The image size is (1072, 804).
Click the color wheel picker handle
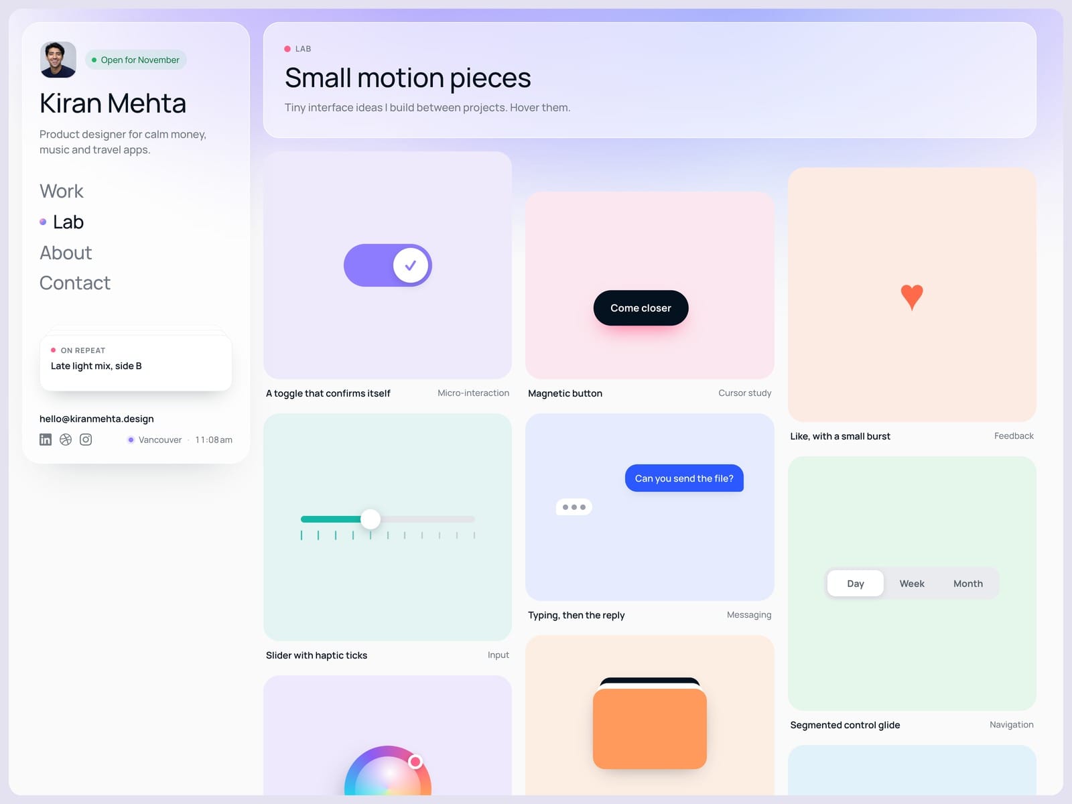point(415,762)
